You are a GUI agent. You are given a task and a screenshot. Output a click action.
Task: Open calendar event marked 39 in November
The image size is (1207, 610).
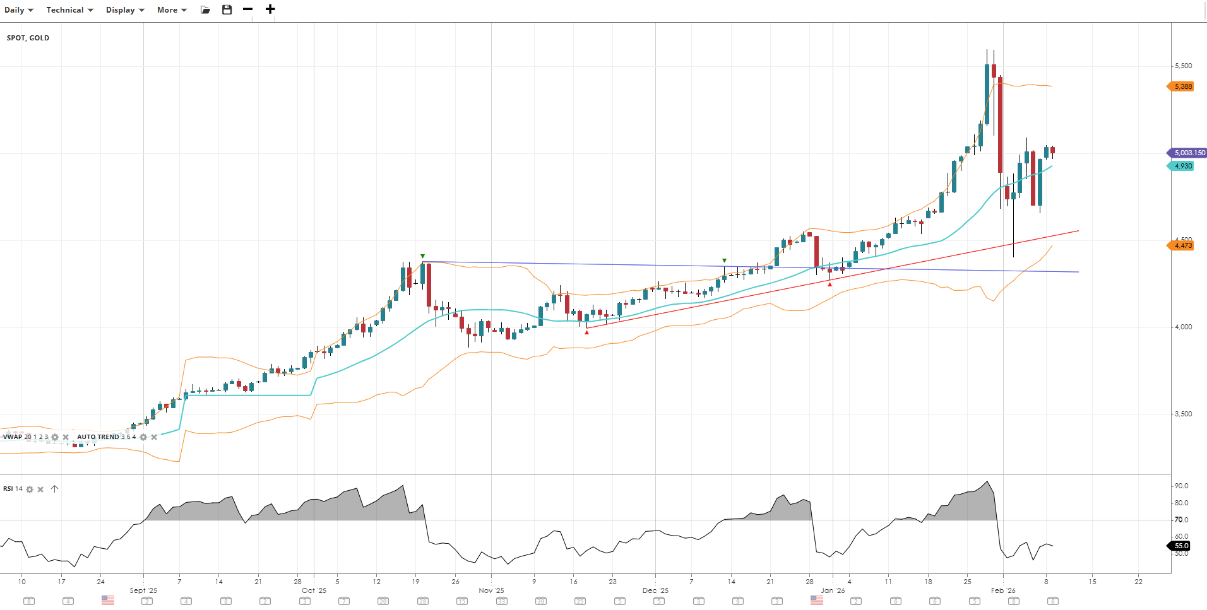(x=541, y=601)
